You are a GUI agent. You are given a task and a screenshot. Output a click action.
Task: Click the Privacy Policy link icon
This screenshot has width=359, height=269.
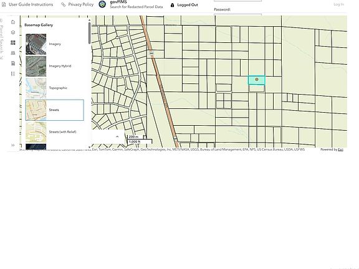63,4
